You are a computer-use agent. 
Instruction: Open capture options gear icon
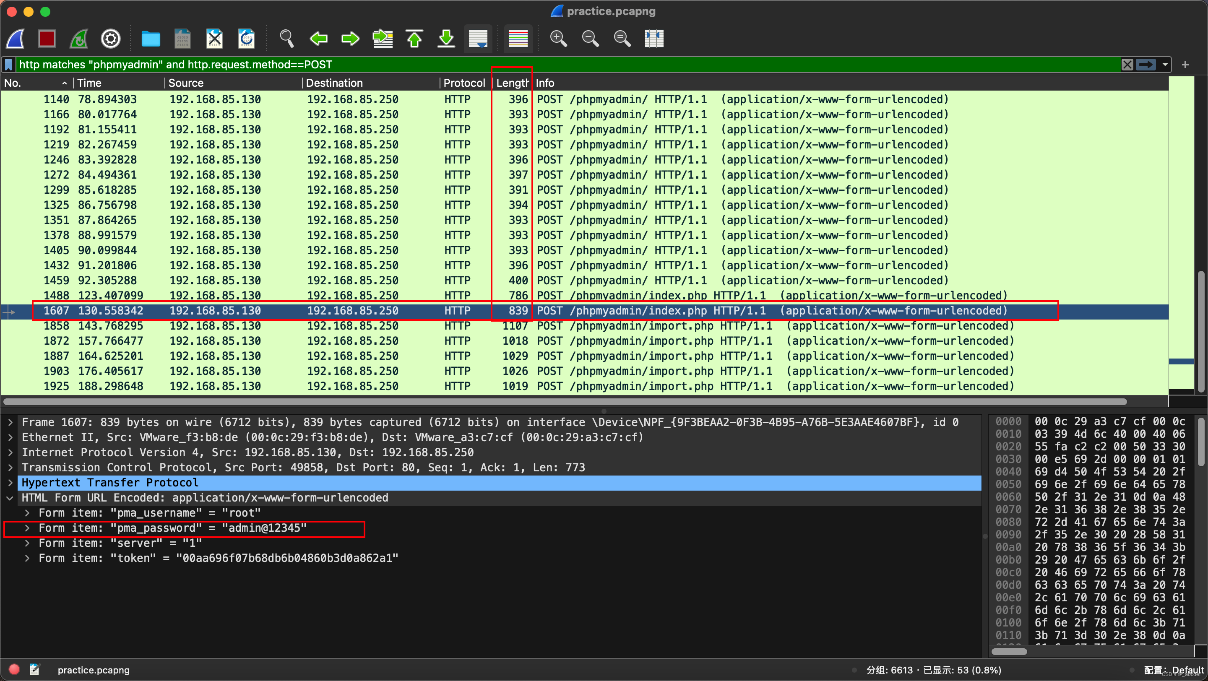pyautogui.click(x=111, y=39)
